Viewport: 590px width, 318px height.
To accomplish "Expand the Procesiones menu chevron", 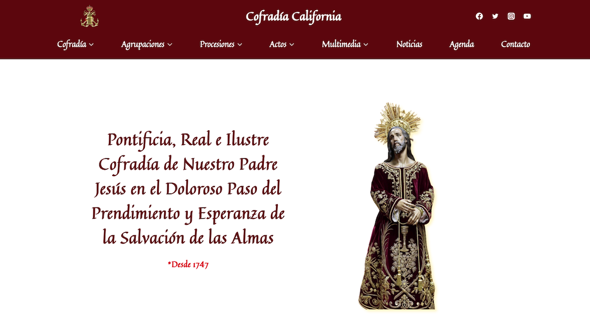I will (x=240, y=45).
